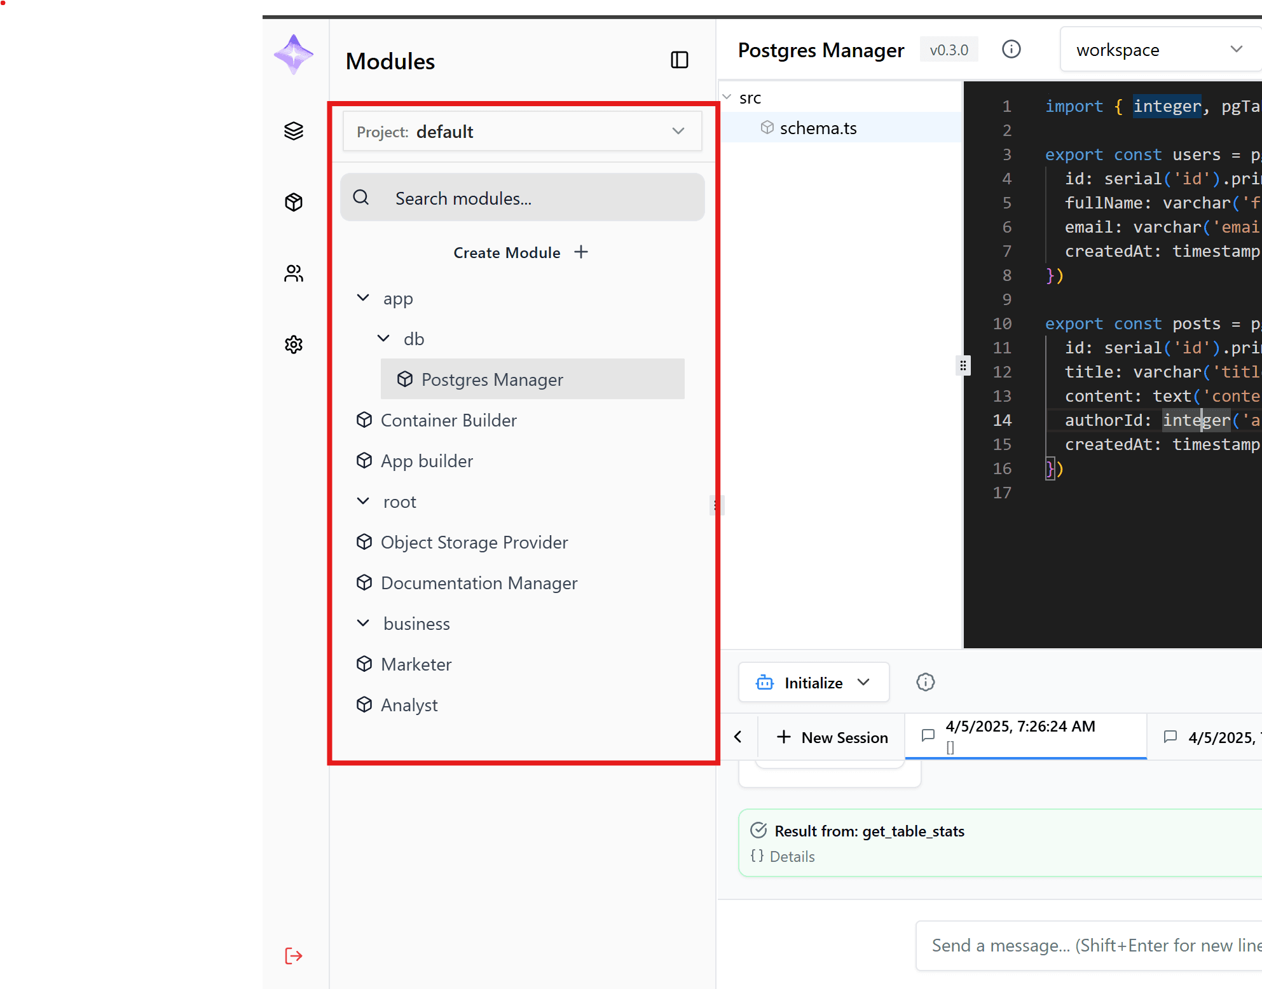Click the back chevron left of New Session
The height and width of the screenshot is (989, 1262).
click(x=737, y=737)
